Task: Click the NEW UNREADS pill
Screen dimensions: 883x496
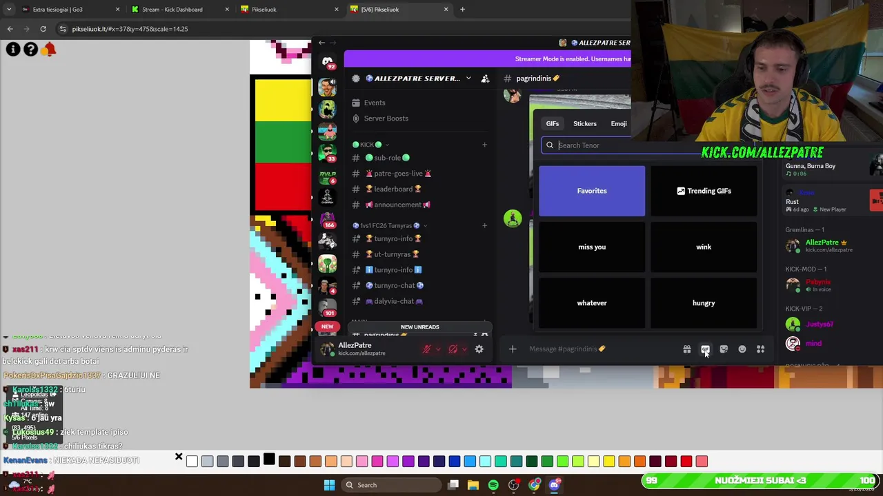Action: coord(419,327)
